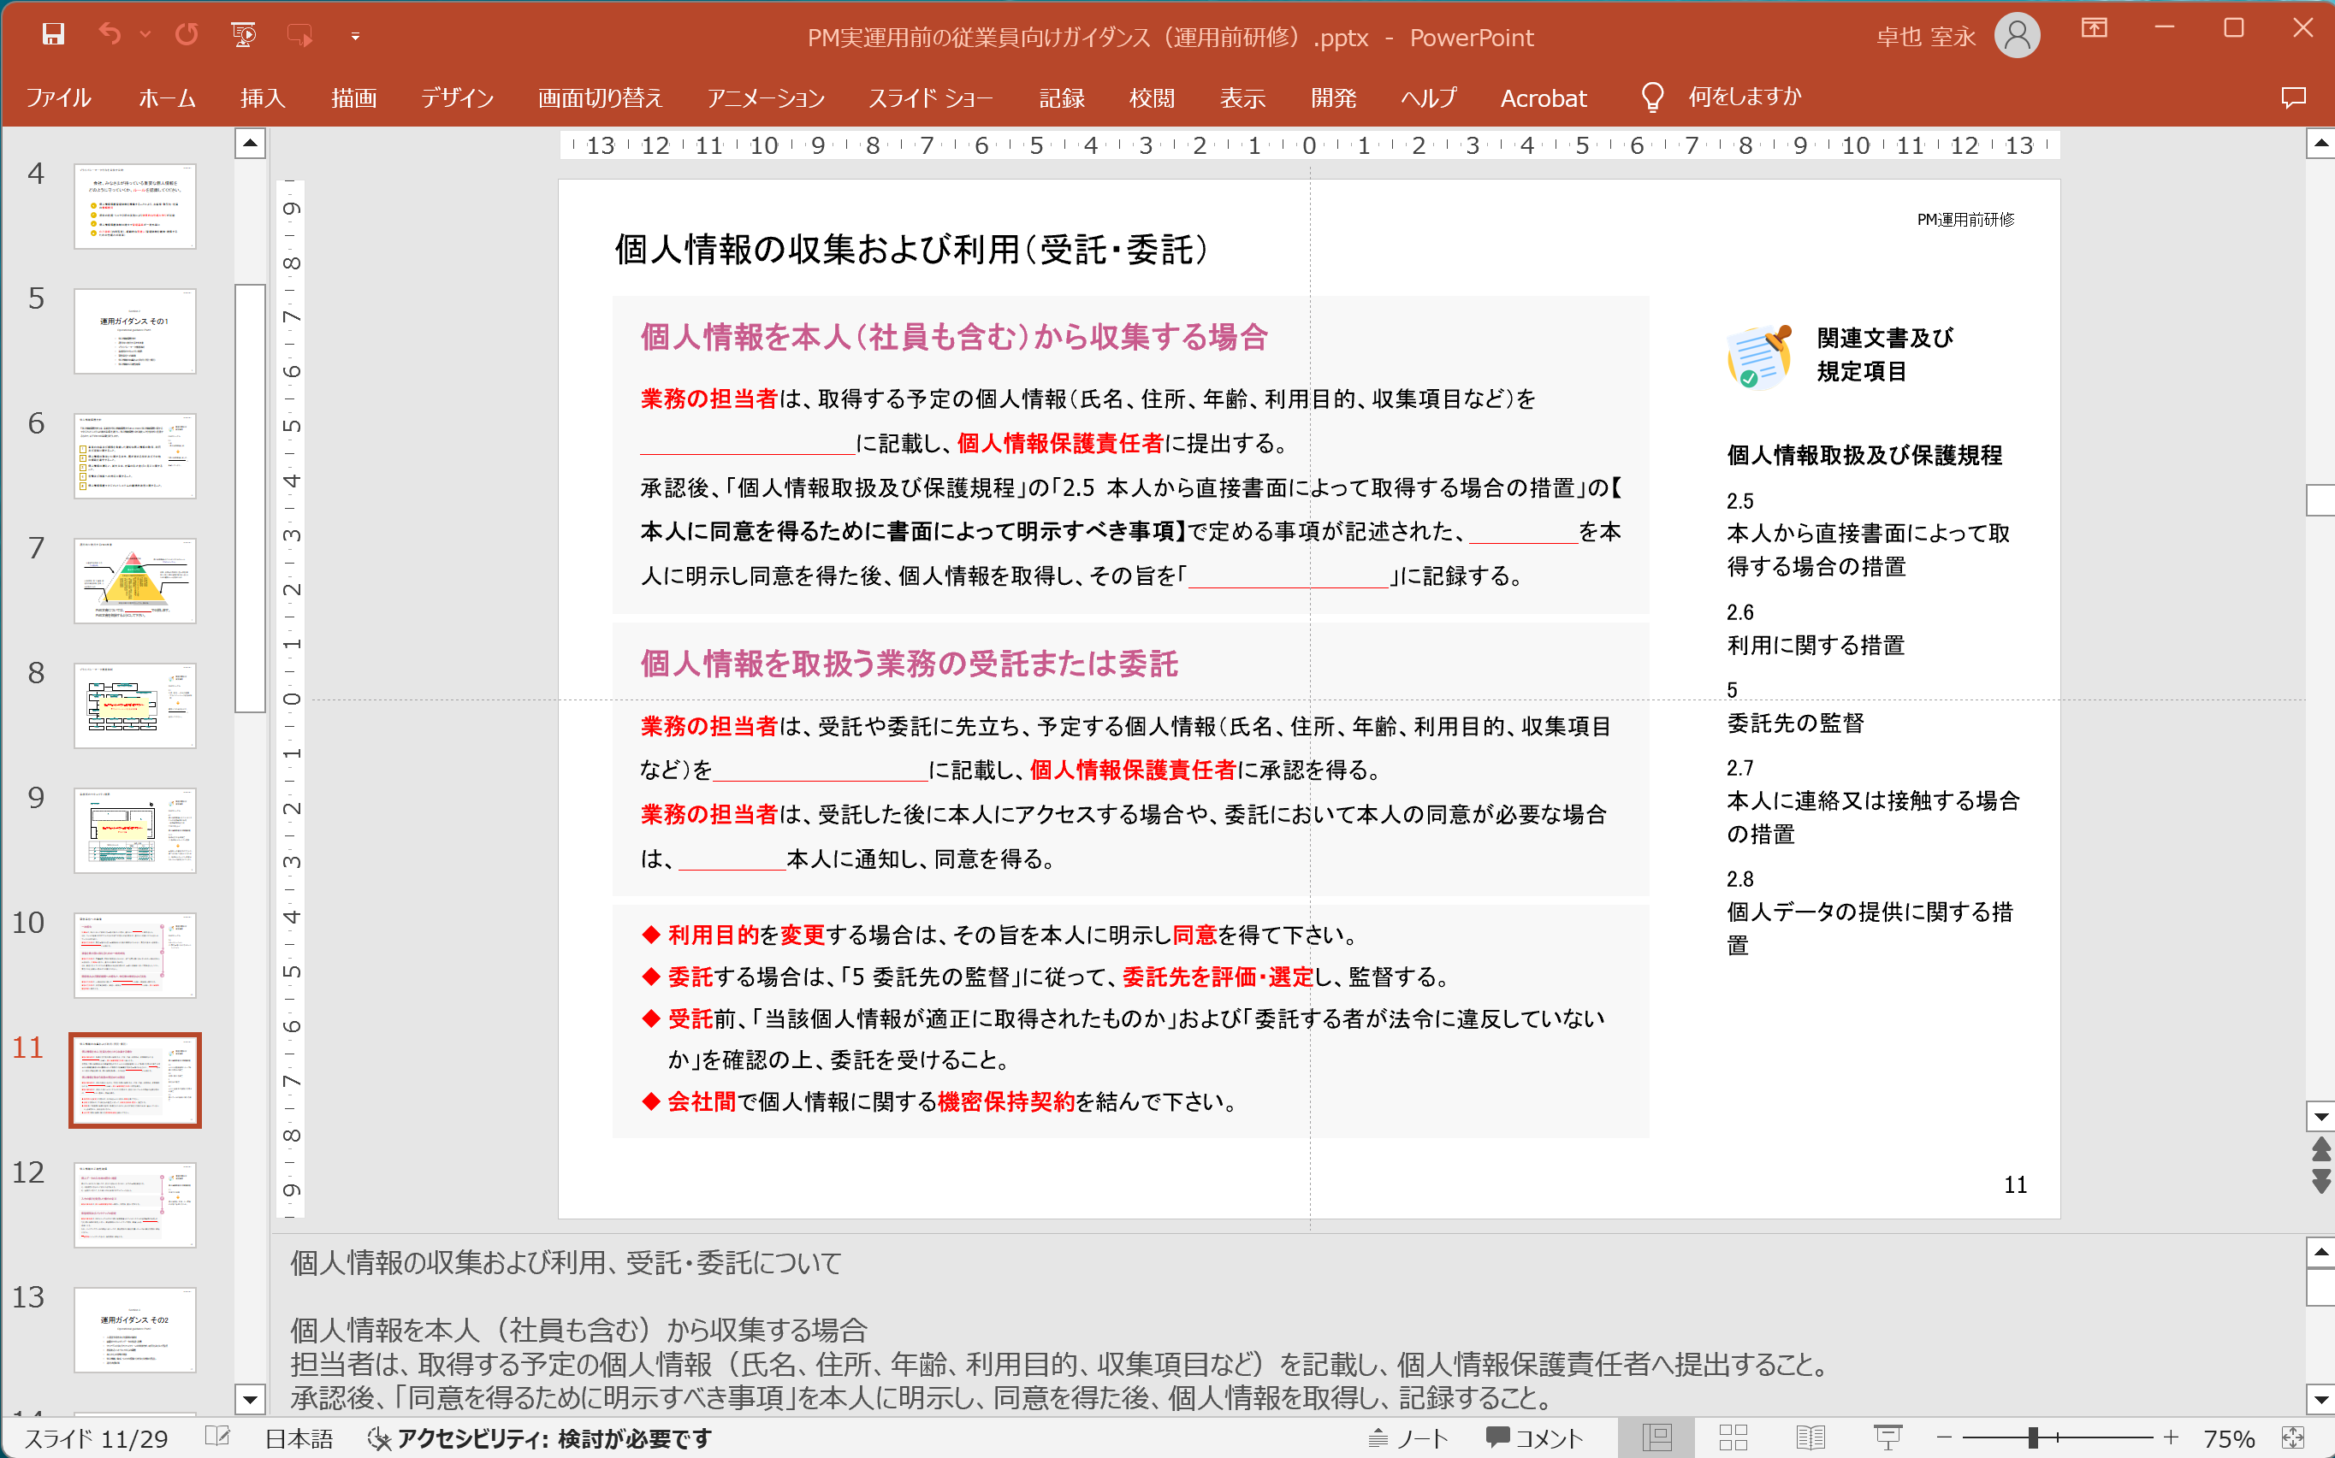
Task: Click the 何をしますか search field
Action: [x=1745, y=97]
